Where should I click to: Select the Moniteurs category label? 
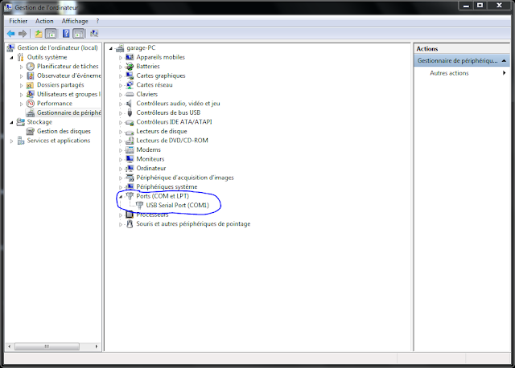click(x=150, y=159)
